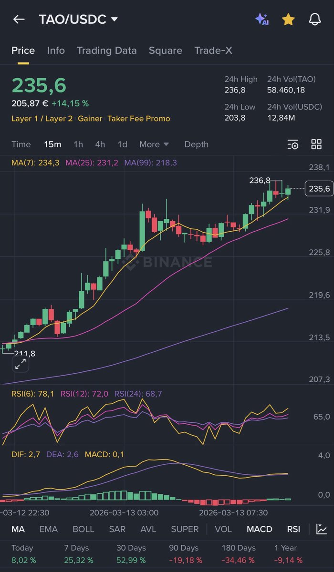The height and width of the screenshot is (572, 334).
Task: Tap the Layer 1 / Layer 2 tag
Action: tap(42, 119)
